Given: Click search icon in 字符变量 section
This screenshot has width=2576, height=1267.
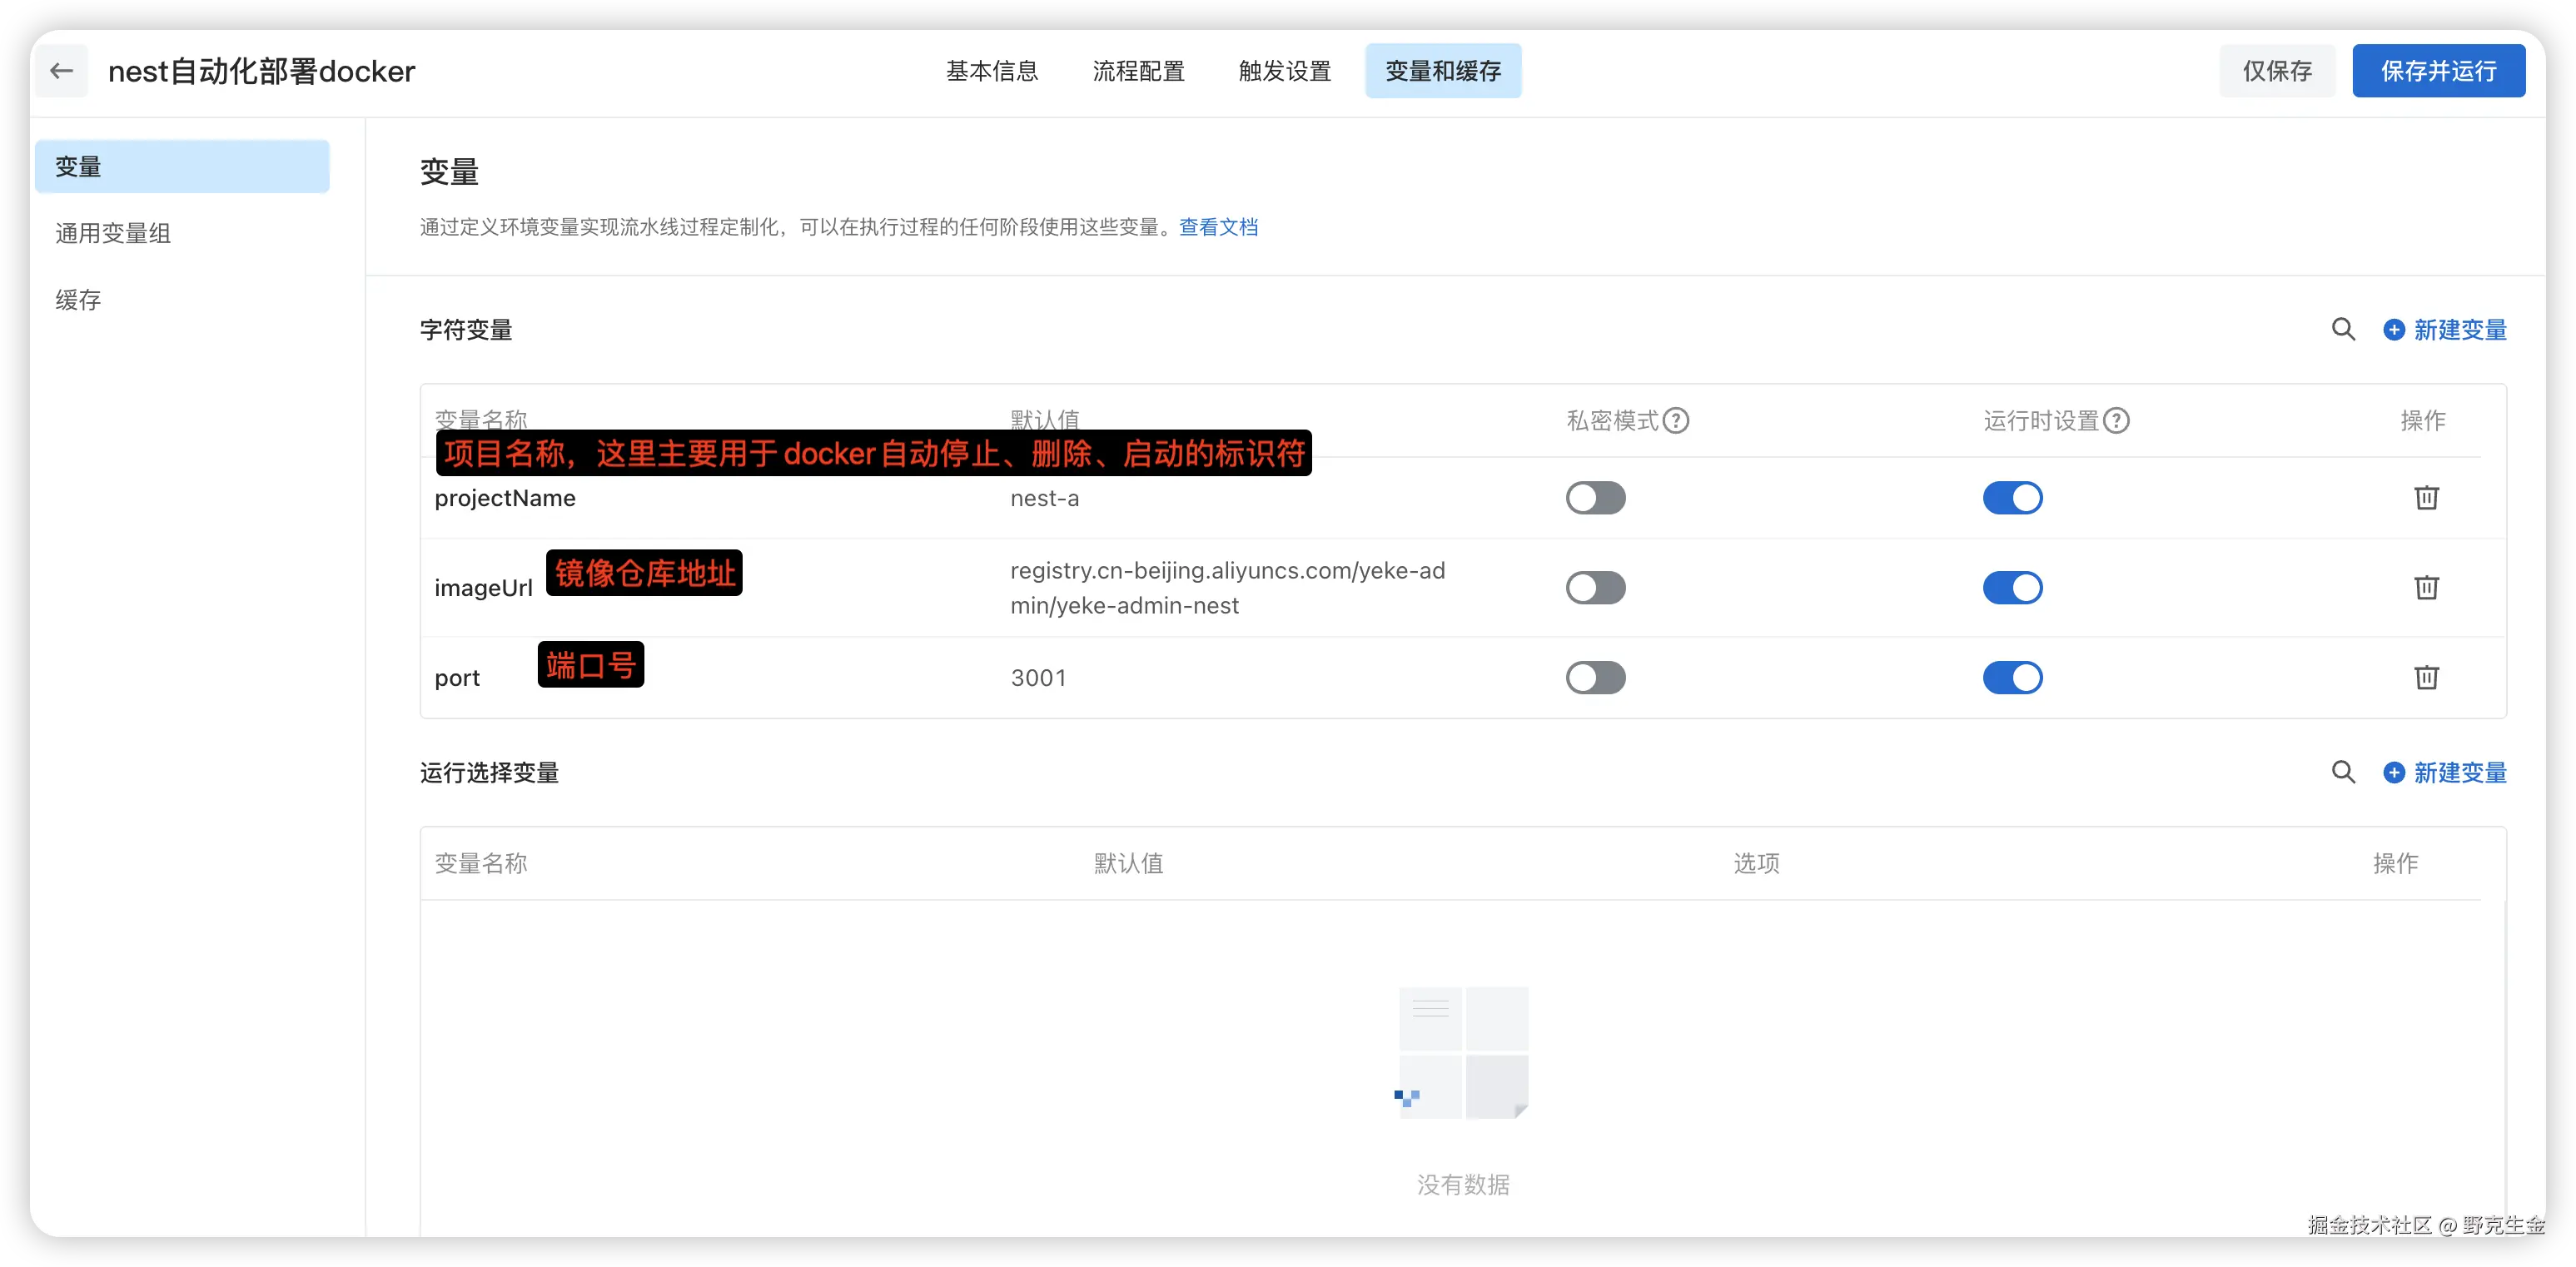Looking at the screenshot, I should [2343, 330].
